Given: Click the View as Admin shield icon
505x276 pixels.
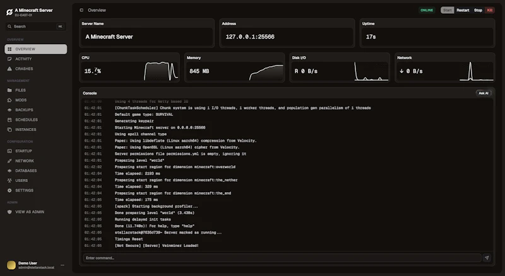Looking at the screenshot, I should [x=9, y=212].
